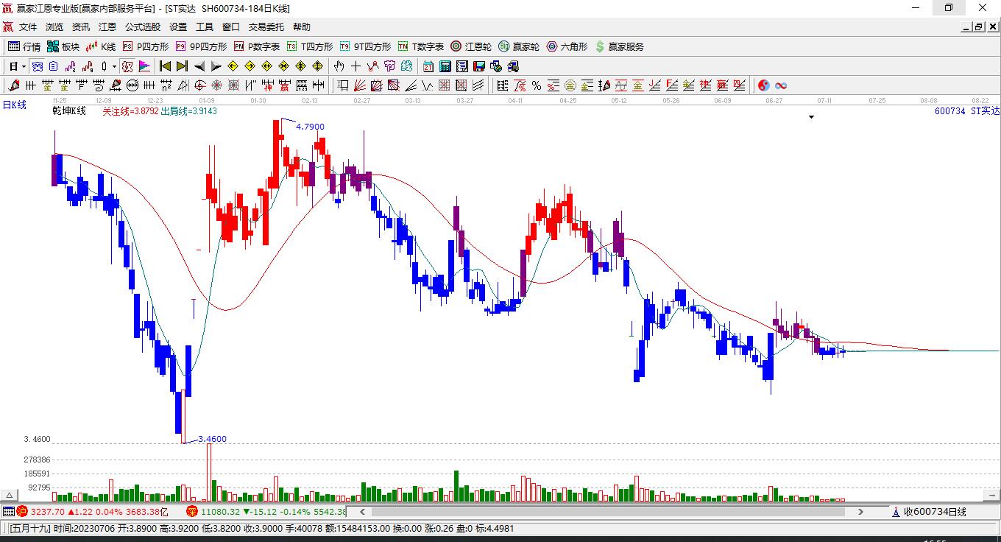Viewport: 1001px width, 542px height.
Task: Step forward with the black right arrow
Action: [216, 66]
